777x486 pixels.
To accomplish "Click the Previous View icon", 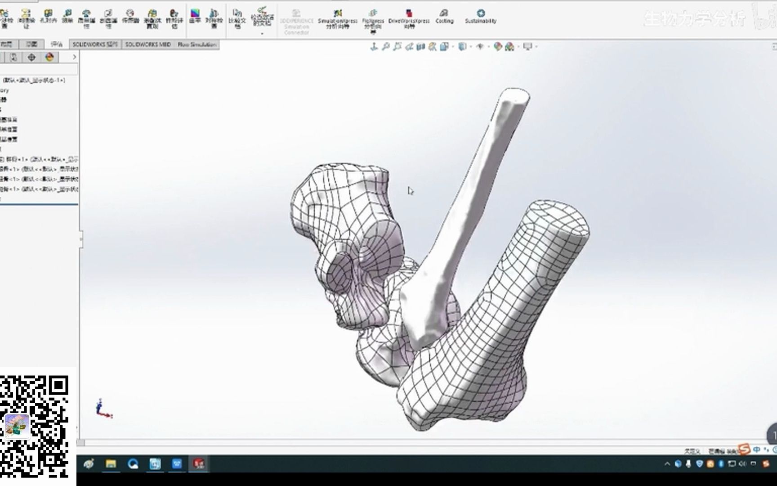I will coord(409,46).
